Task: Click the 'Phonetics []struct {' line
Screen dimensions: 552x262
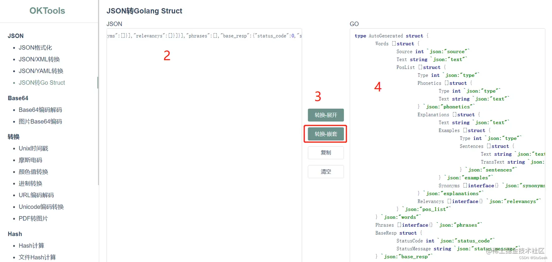Action: [x=445, y=83]
